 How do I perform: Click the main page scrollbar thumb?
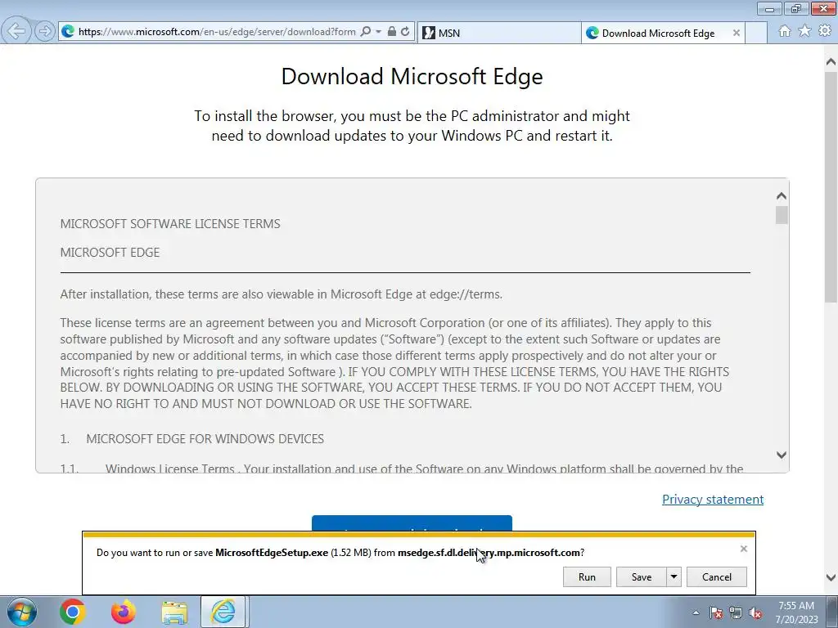tap(831, 187)
